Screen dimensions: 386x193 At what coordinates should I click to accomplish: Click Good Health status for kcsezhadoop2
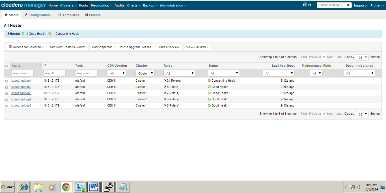click(218, 87)
